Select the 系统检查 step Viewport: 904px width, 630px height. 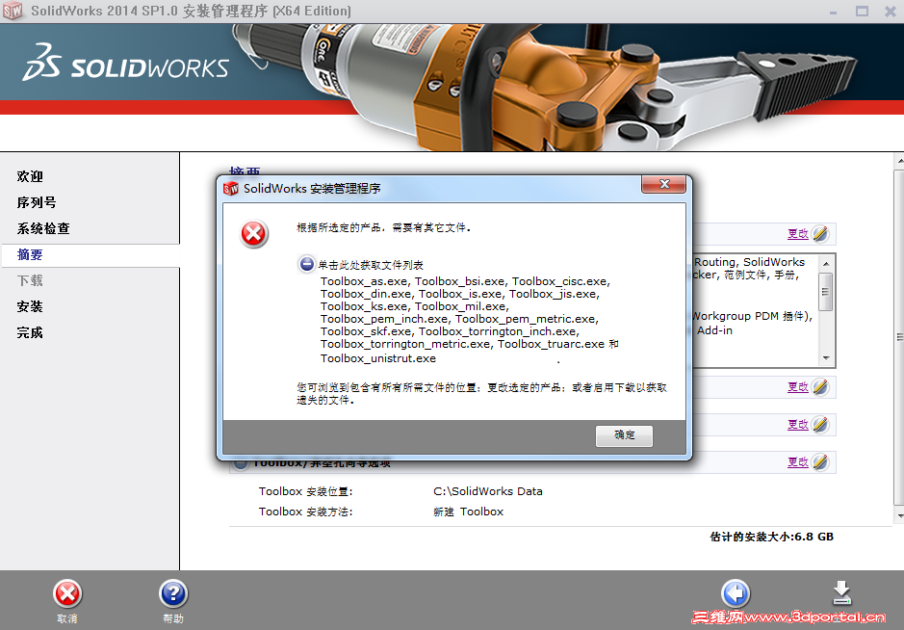tap(43, 228)
